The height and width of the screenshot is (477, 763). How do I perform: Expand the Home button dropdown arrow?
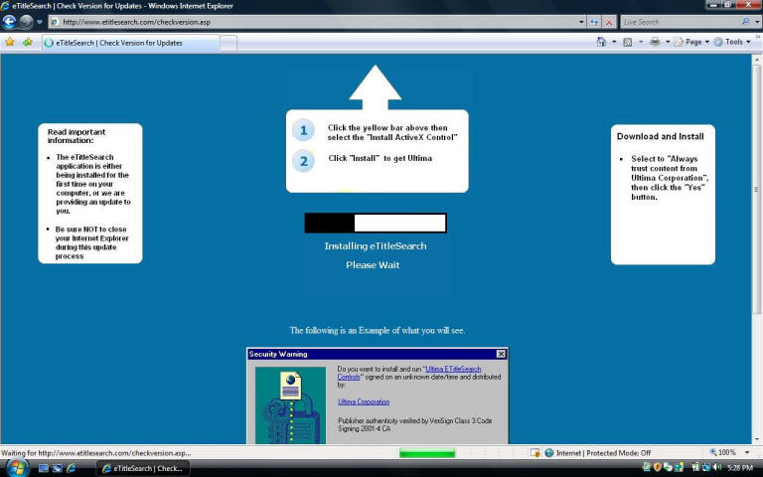(x=614, y=42)
